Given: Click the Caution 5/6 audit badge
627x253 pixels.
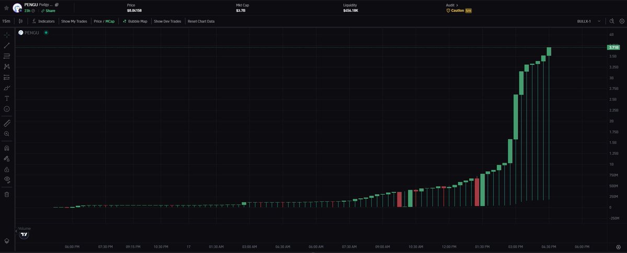Looking at the screenshot, I should coord(458,10).
